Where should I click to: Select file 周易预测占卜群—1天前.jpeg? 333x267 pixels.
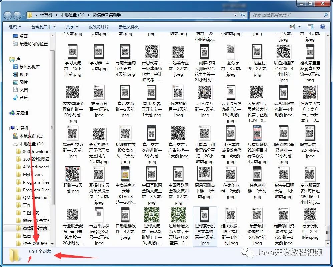pyautogui.click(x=205, y=183)
